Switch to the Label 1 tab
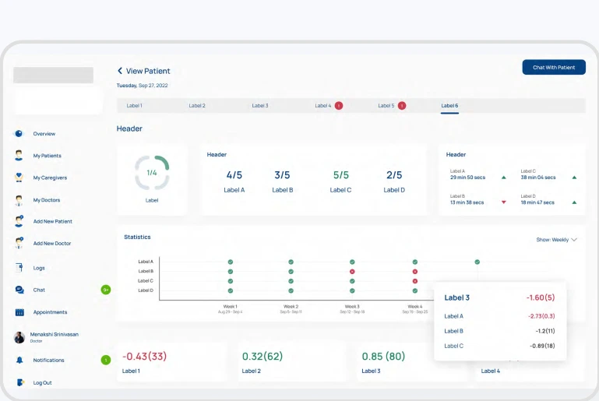 pyautogui.click(x=134, y=106)
